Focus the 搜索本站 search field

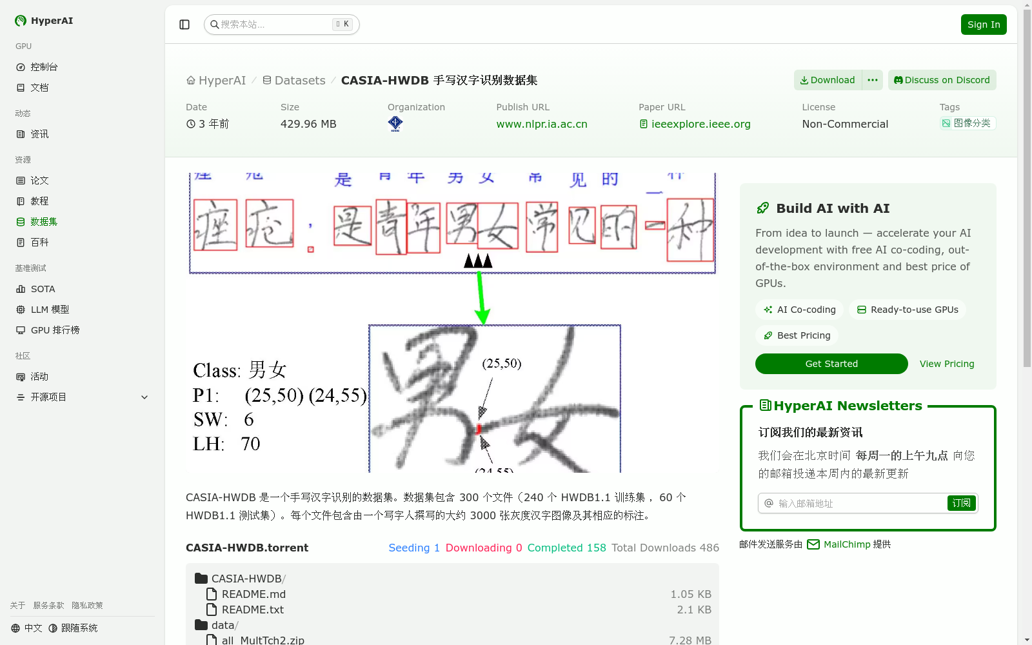coord(282,25)
